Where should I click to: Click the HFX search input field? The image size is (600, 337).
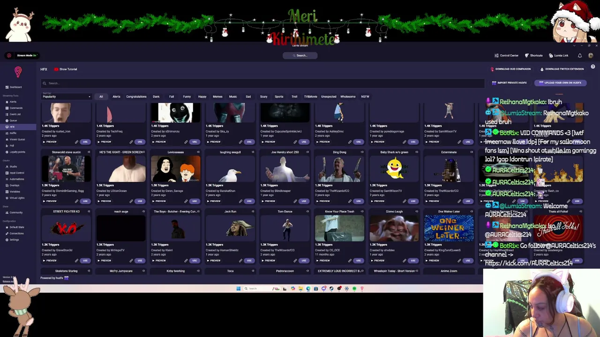pyautogui.click(x=262, y=83)
